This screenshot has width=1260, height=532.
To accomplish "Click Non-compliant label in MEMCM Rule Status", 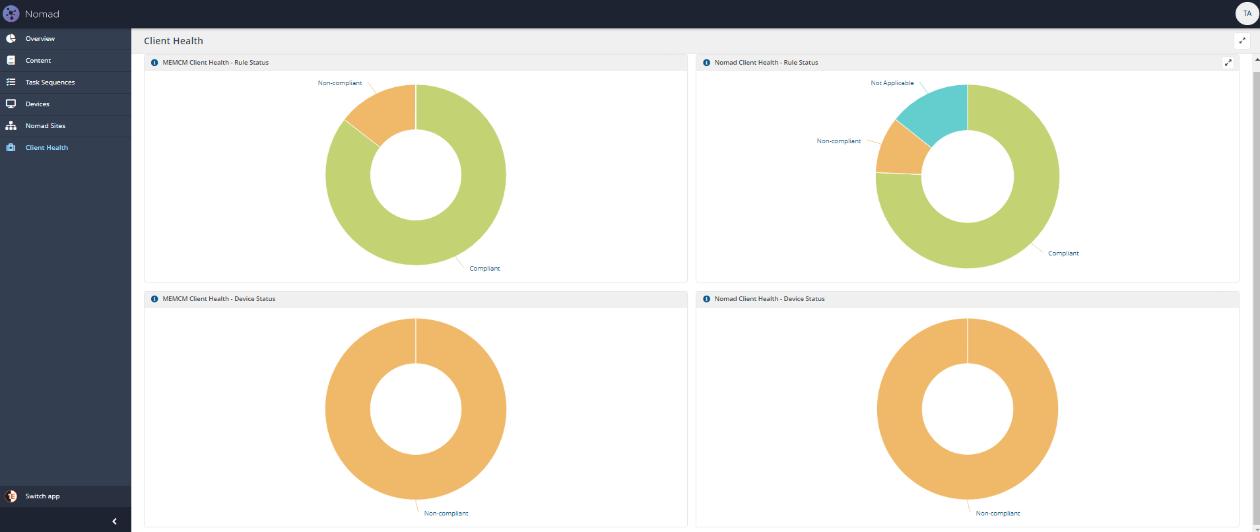I will 340,83.
